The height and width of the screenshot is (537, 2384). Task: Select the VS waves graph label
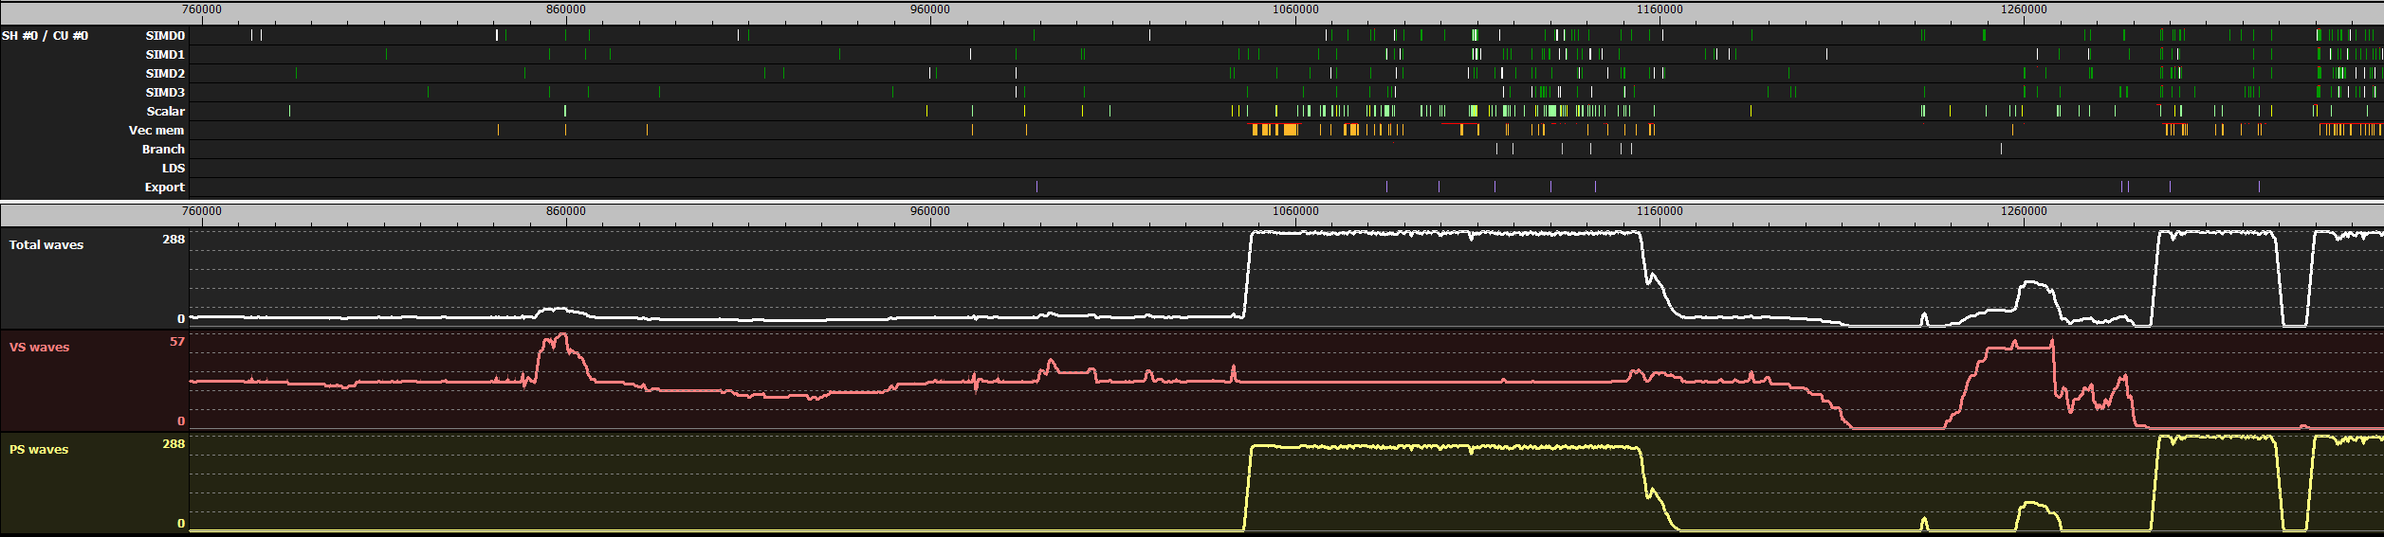pos(39,348)
